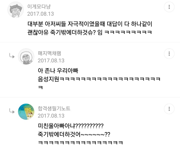Open the 합격생필기노트 username profile

pyautogui.click(x=54, y=108)
